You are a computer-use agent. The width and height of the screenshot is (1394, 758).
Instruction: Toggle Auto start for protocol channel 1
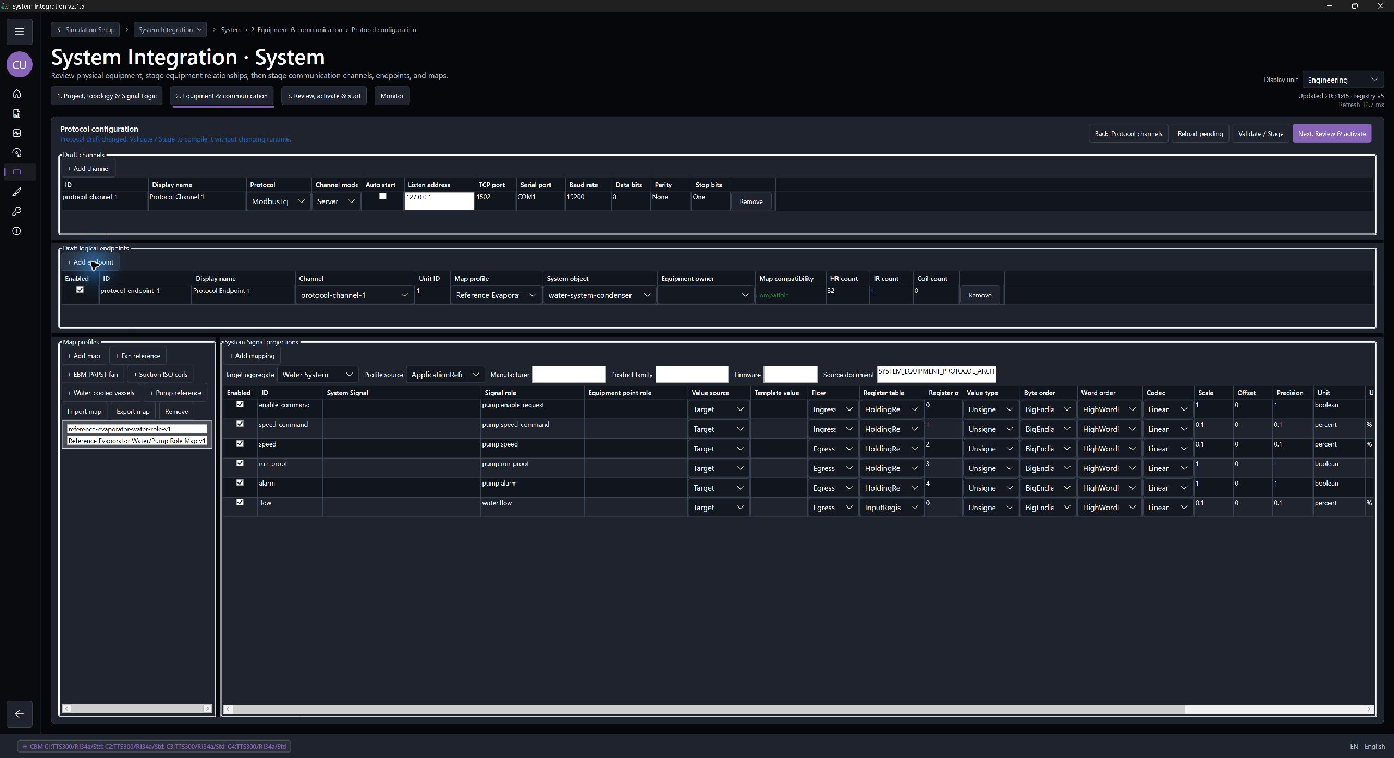click(x=383, y=197)
